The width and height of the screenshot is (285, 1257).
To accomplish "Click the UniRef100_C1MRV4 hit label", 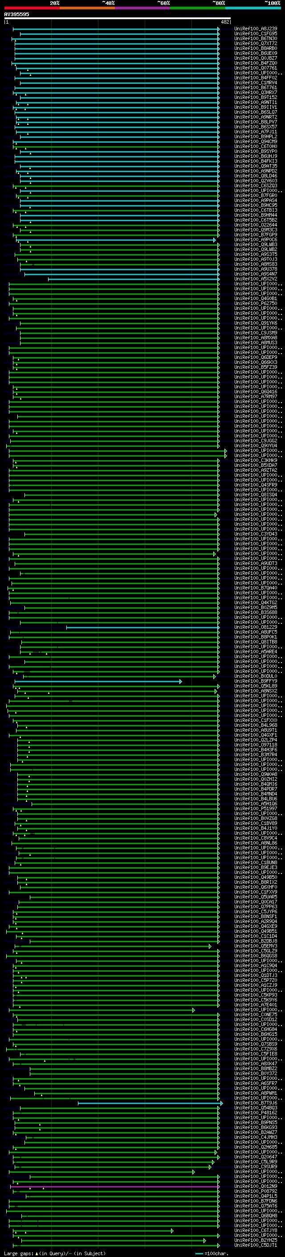I will click(256, 83).
